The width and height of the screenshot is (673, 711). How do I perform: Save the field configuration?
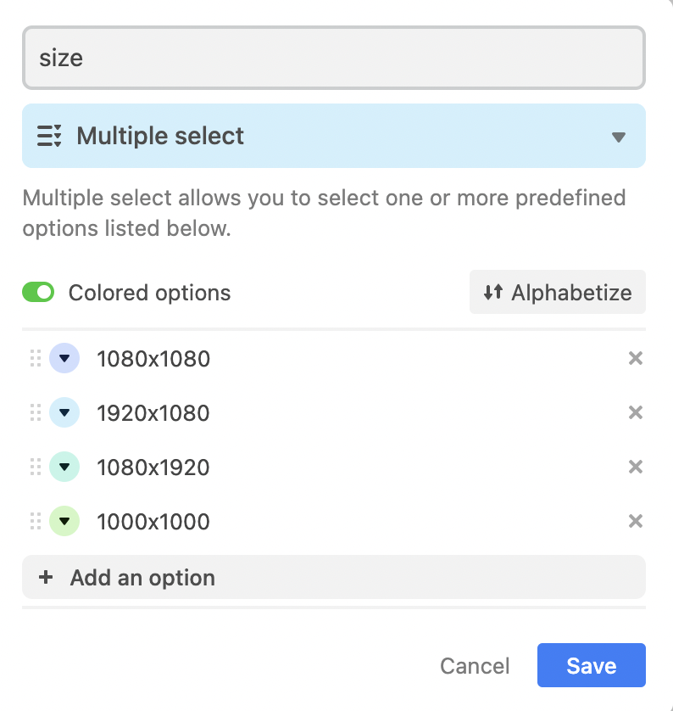point(591,665)
